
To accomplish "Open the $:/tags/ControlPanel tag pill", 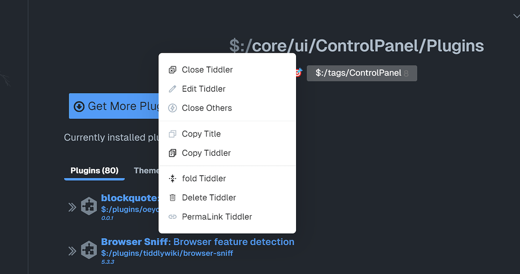I will [x=362, y=73].
